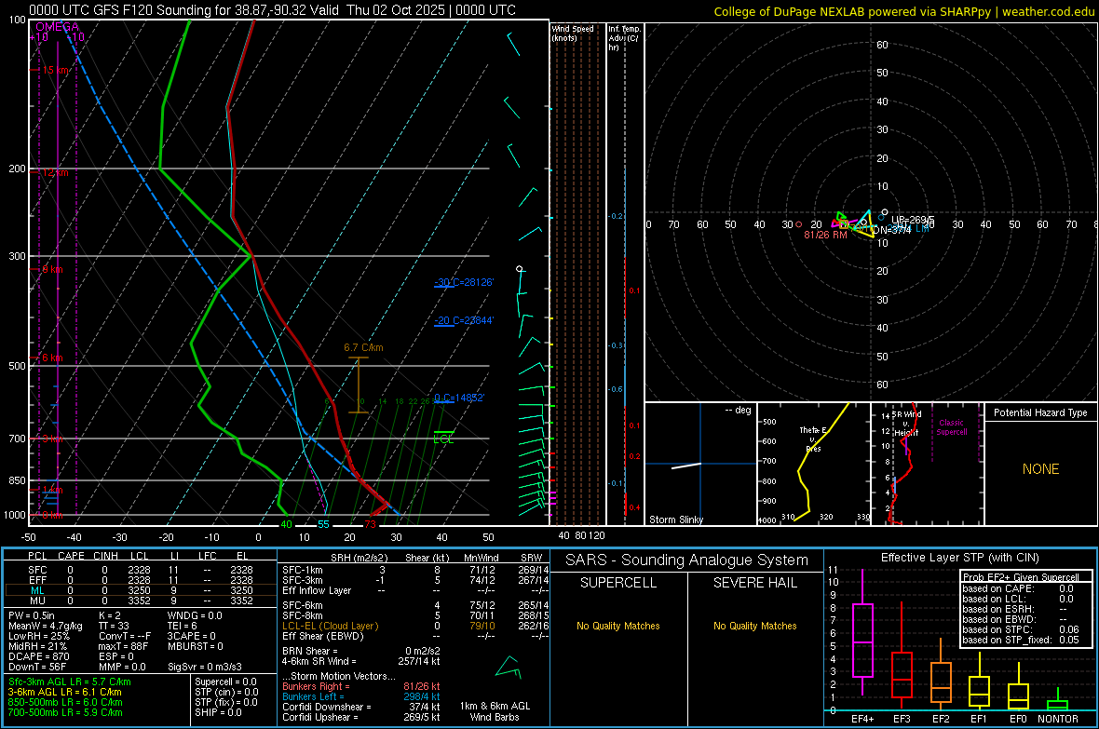Click the NONE hazard type text
Screen dimensions: 1099x729
click(1041, 469)
